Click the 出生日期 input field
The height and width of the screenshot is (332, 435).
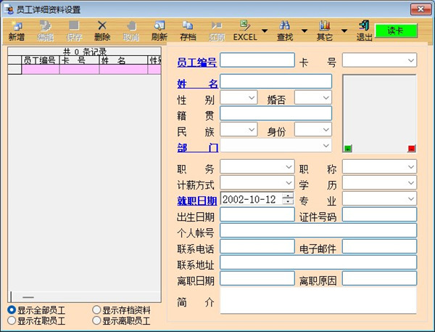click(257, 214)
